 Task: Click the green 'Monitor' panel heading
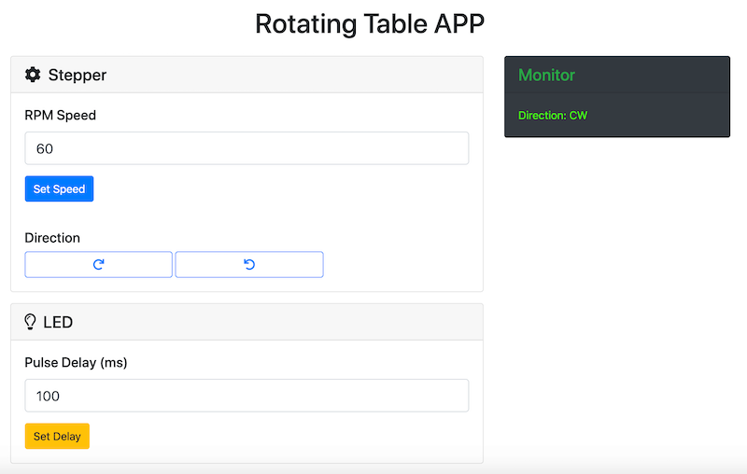pyautogui.click(x=547, y=75)
